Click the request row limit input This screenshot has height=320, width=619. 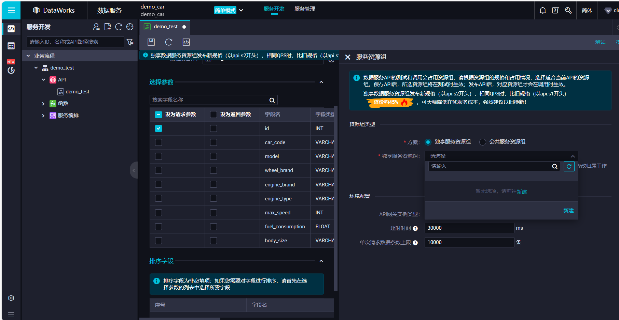pyautogui.click(x=469, y=242)
